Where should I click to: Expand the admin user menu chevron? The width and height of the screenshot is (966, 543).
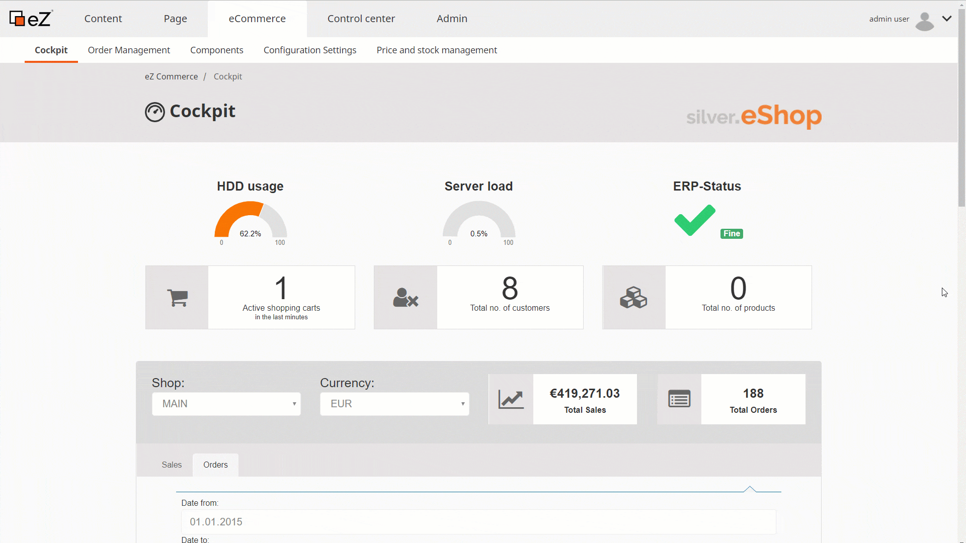coord(947,19)
